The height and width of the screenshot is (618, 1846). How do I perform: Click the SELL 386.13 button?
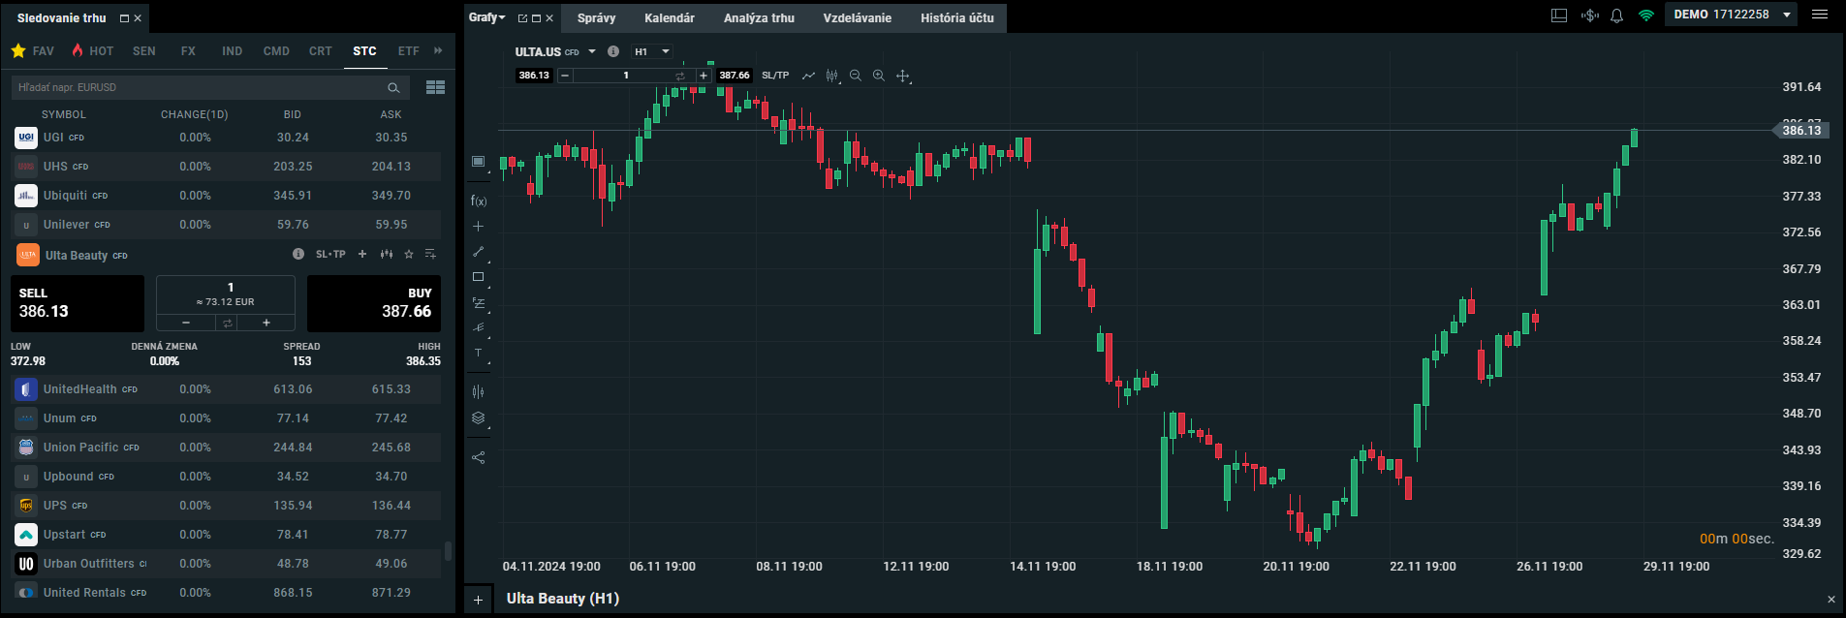pos(77,303)
